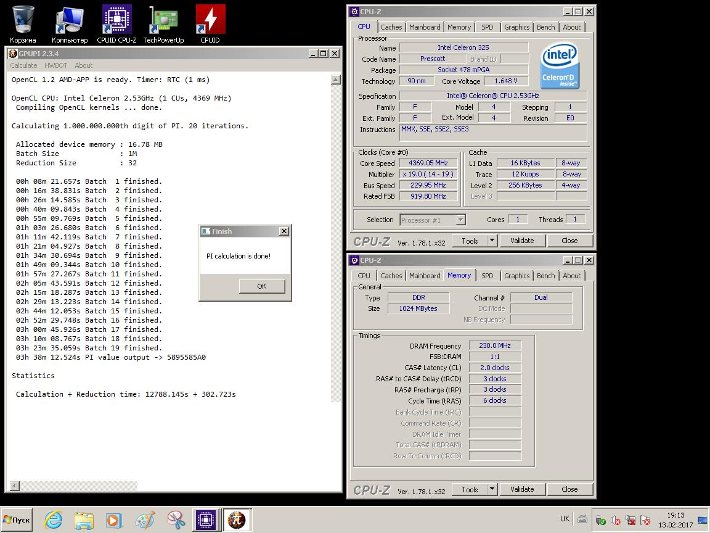This screenshot has height=533, width=710.
Task: Open the Tools dropdown arrow in top CPU-Z
Action: [x=492, y=241]
